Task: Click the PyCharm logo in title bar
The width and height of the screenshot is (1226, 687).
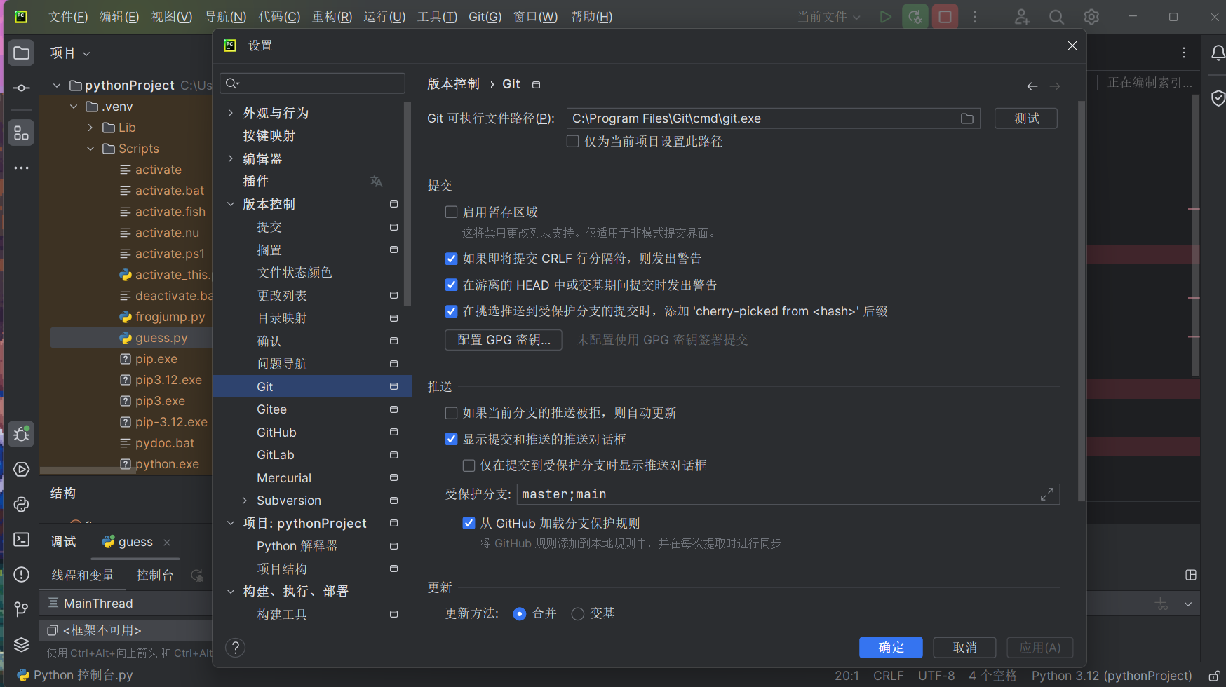Action: coord(21,17)
